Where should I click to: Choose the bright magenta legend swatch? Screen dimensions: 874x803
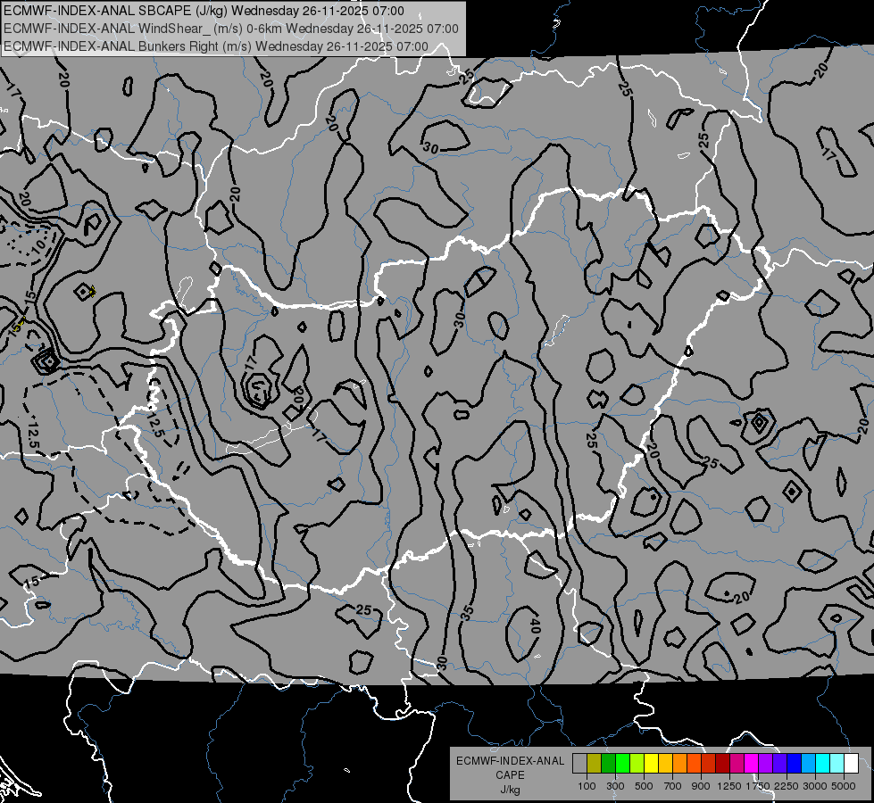click(x=751, y=763)
